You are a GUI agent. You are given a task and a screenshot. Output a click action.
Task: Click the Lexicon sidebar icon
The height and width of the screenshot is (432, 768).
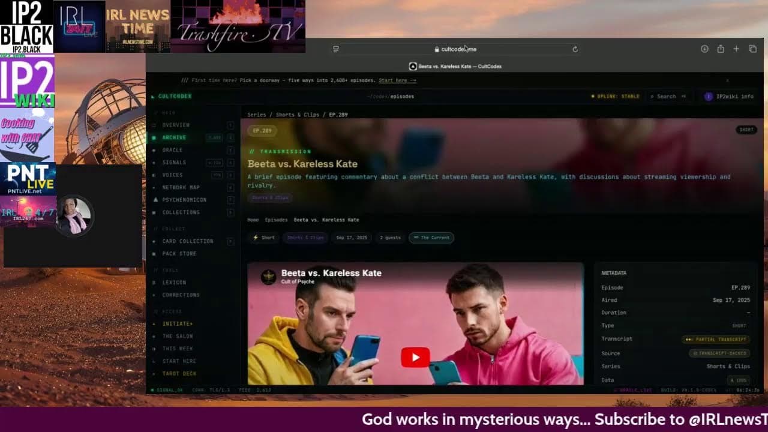pos(155,283)
